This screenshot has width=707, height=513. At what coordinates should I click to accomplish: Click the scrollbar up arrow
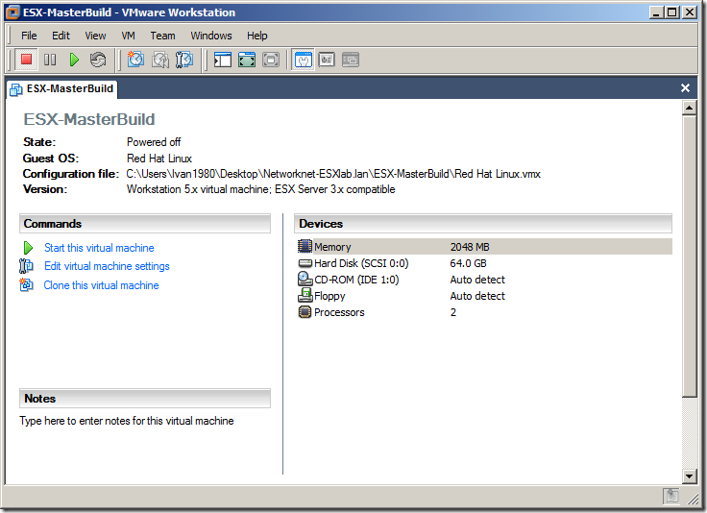pos(690,108)
